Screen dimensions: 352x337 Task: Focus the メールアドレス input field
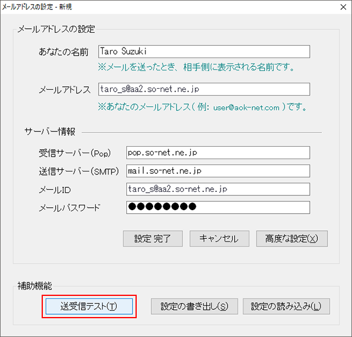[x=204, y=89]
